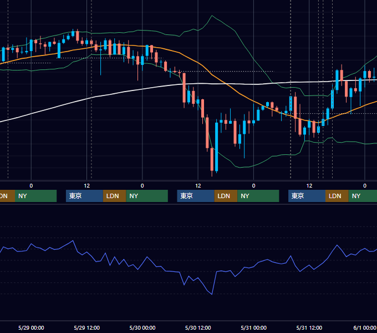The image size is (377, 333).
Task: Click the 5/30 12:00 time axis label
Action: pyautogui.click(x=198, y=327)
